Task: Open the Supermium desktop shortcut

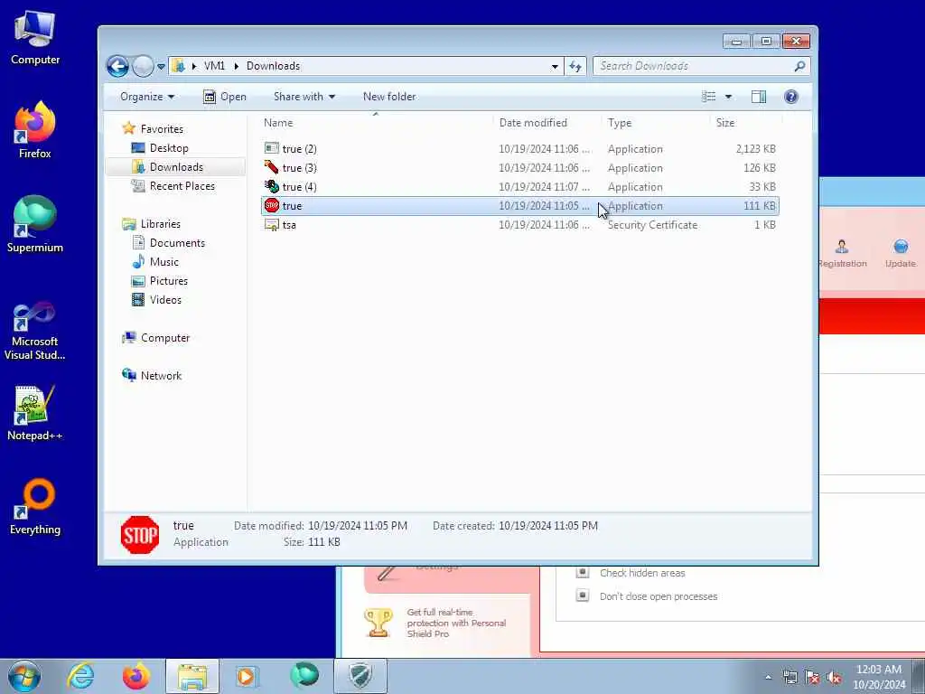Action: pos(35,224)
